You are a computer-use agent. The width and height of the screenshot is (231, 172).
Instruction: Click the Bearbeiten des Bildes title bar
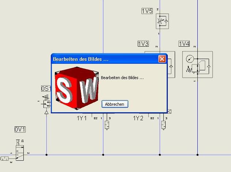pyautogui.click(x=109, y=59)
